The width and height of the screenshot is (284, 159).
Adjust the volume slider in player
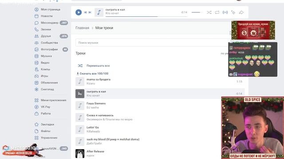click(197, 12)
